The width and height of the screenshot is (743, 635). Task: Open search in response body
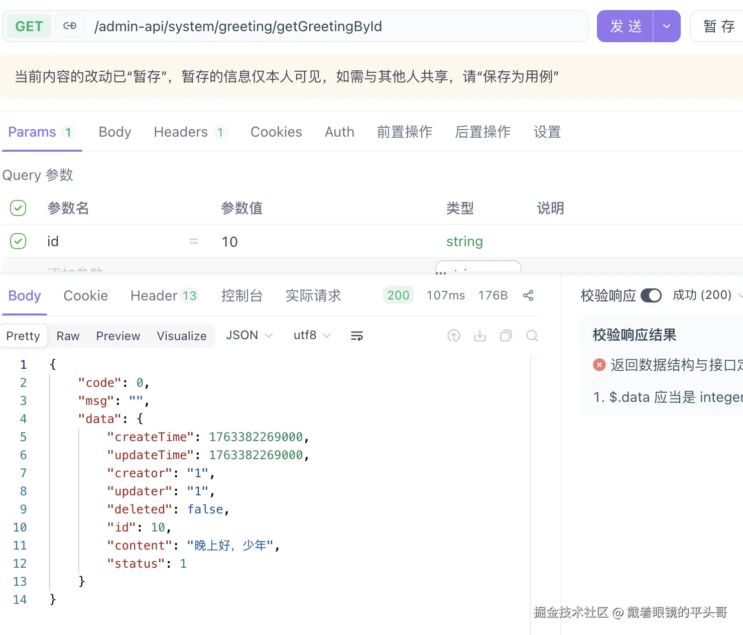coord(532,336)
